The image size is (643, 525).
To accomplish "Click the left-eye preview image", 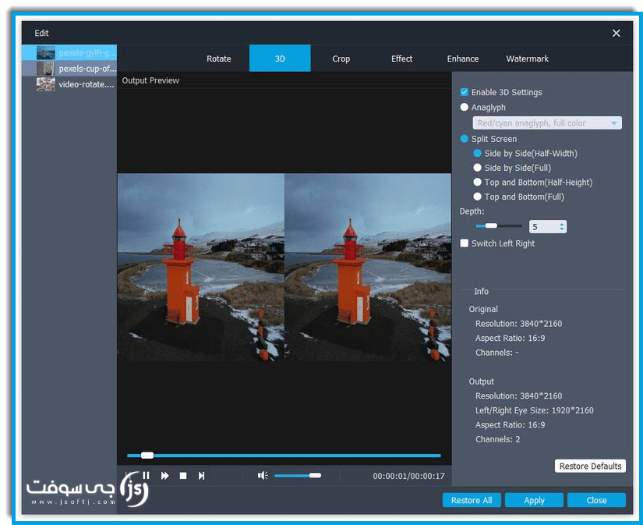I will tap(201, 268).
